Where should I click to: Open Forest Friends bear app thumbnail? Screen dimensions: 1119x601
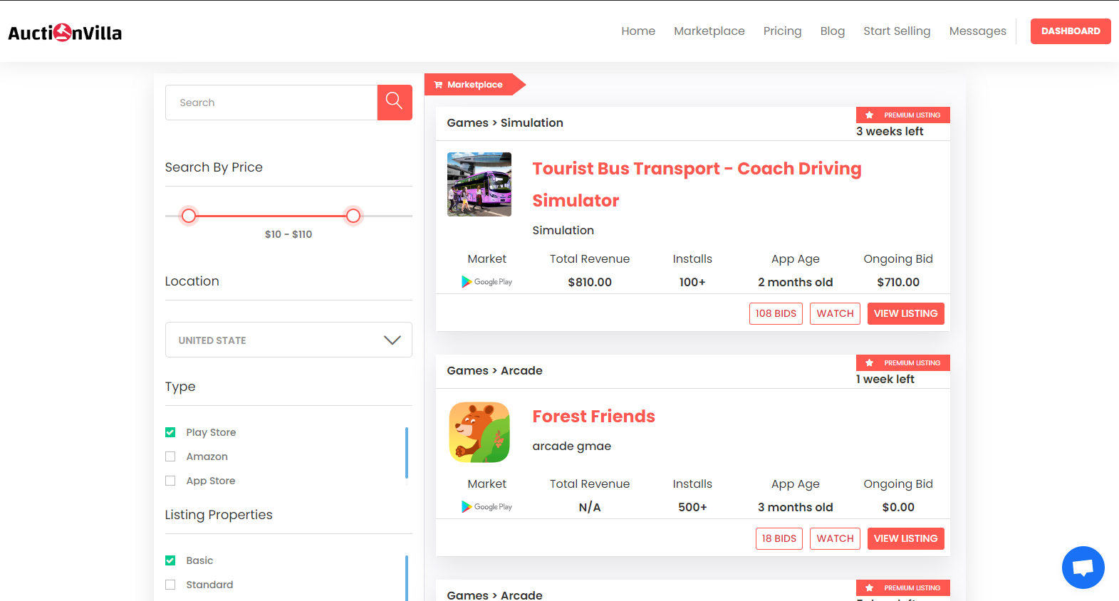pyautogui.click(x=479, y=432)
